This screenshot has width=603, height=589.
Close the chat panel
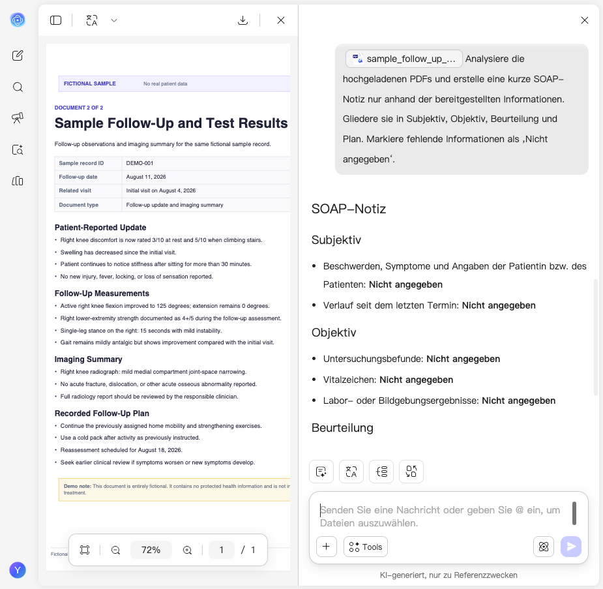click(x=585, y=20)
